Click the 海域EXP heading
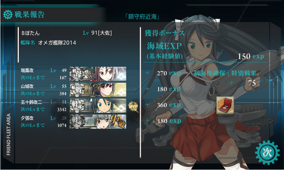 tap(164, 46)
